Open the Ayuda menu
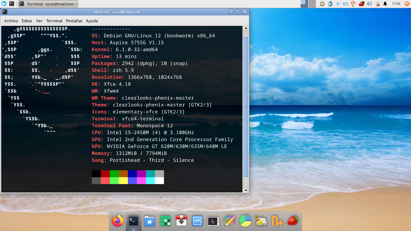Viewport: 411px width, 231px height. click(92, 21)
